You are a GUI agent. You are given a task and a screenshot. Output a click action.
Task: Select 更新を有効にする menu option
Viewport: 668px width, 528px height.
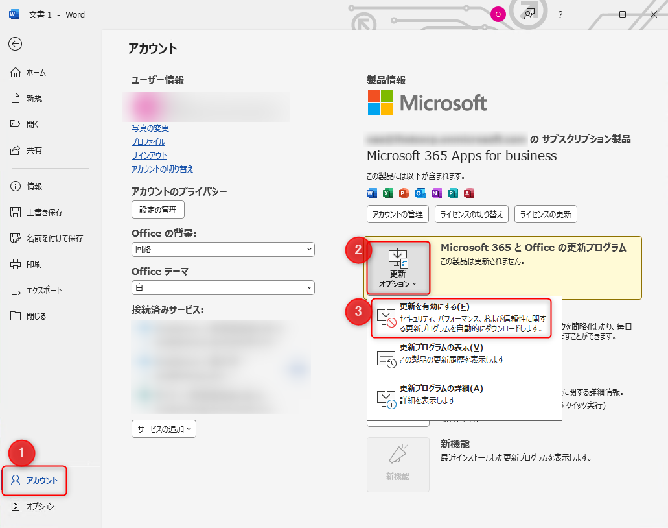(x=461, y=318)
